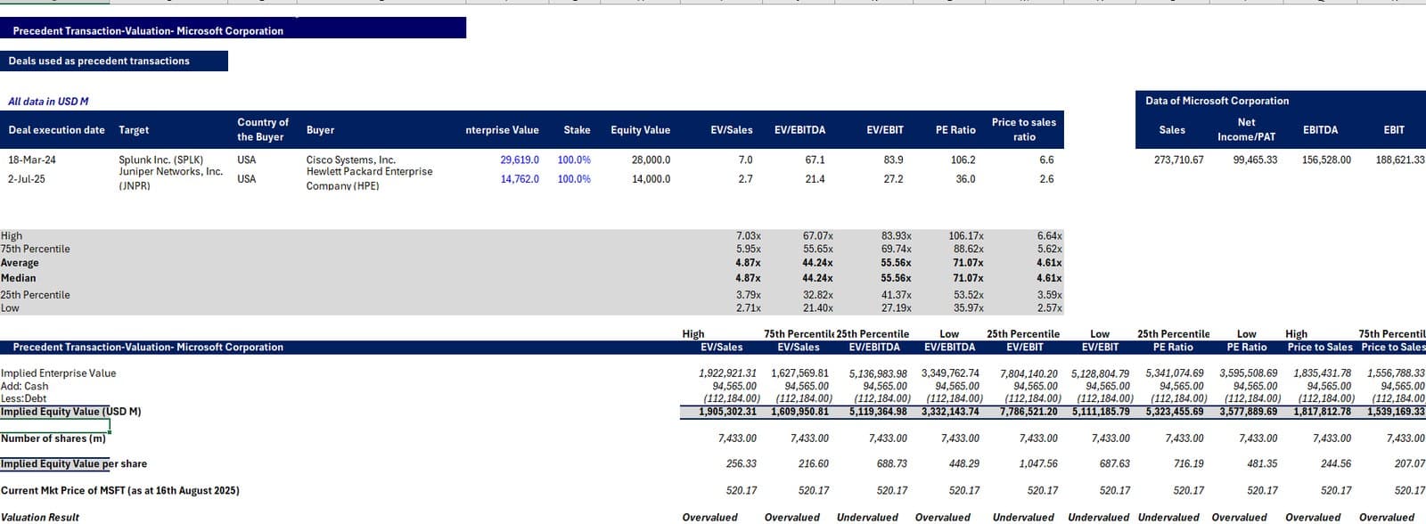Image resolution: width=1426 pixels, height=524 pixels.
Task: Click the 'Splunk Inc. (SPLK)' target cell
Action: (x=161, y=160)
